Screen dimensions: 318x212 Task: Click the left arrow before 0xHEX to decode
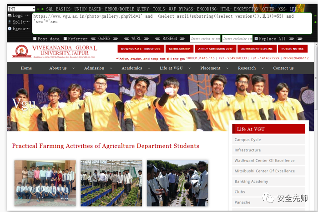point(93,39)
